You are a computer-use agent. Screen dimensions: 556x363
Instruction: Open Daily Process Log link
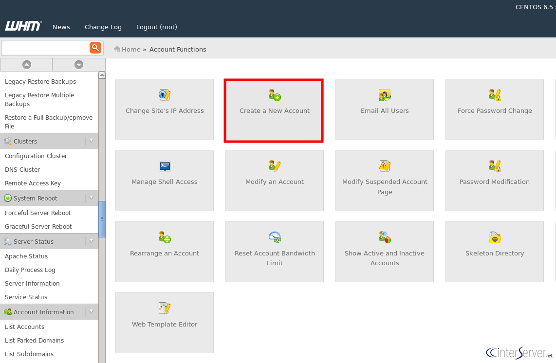pos(30,270)
